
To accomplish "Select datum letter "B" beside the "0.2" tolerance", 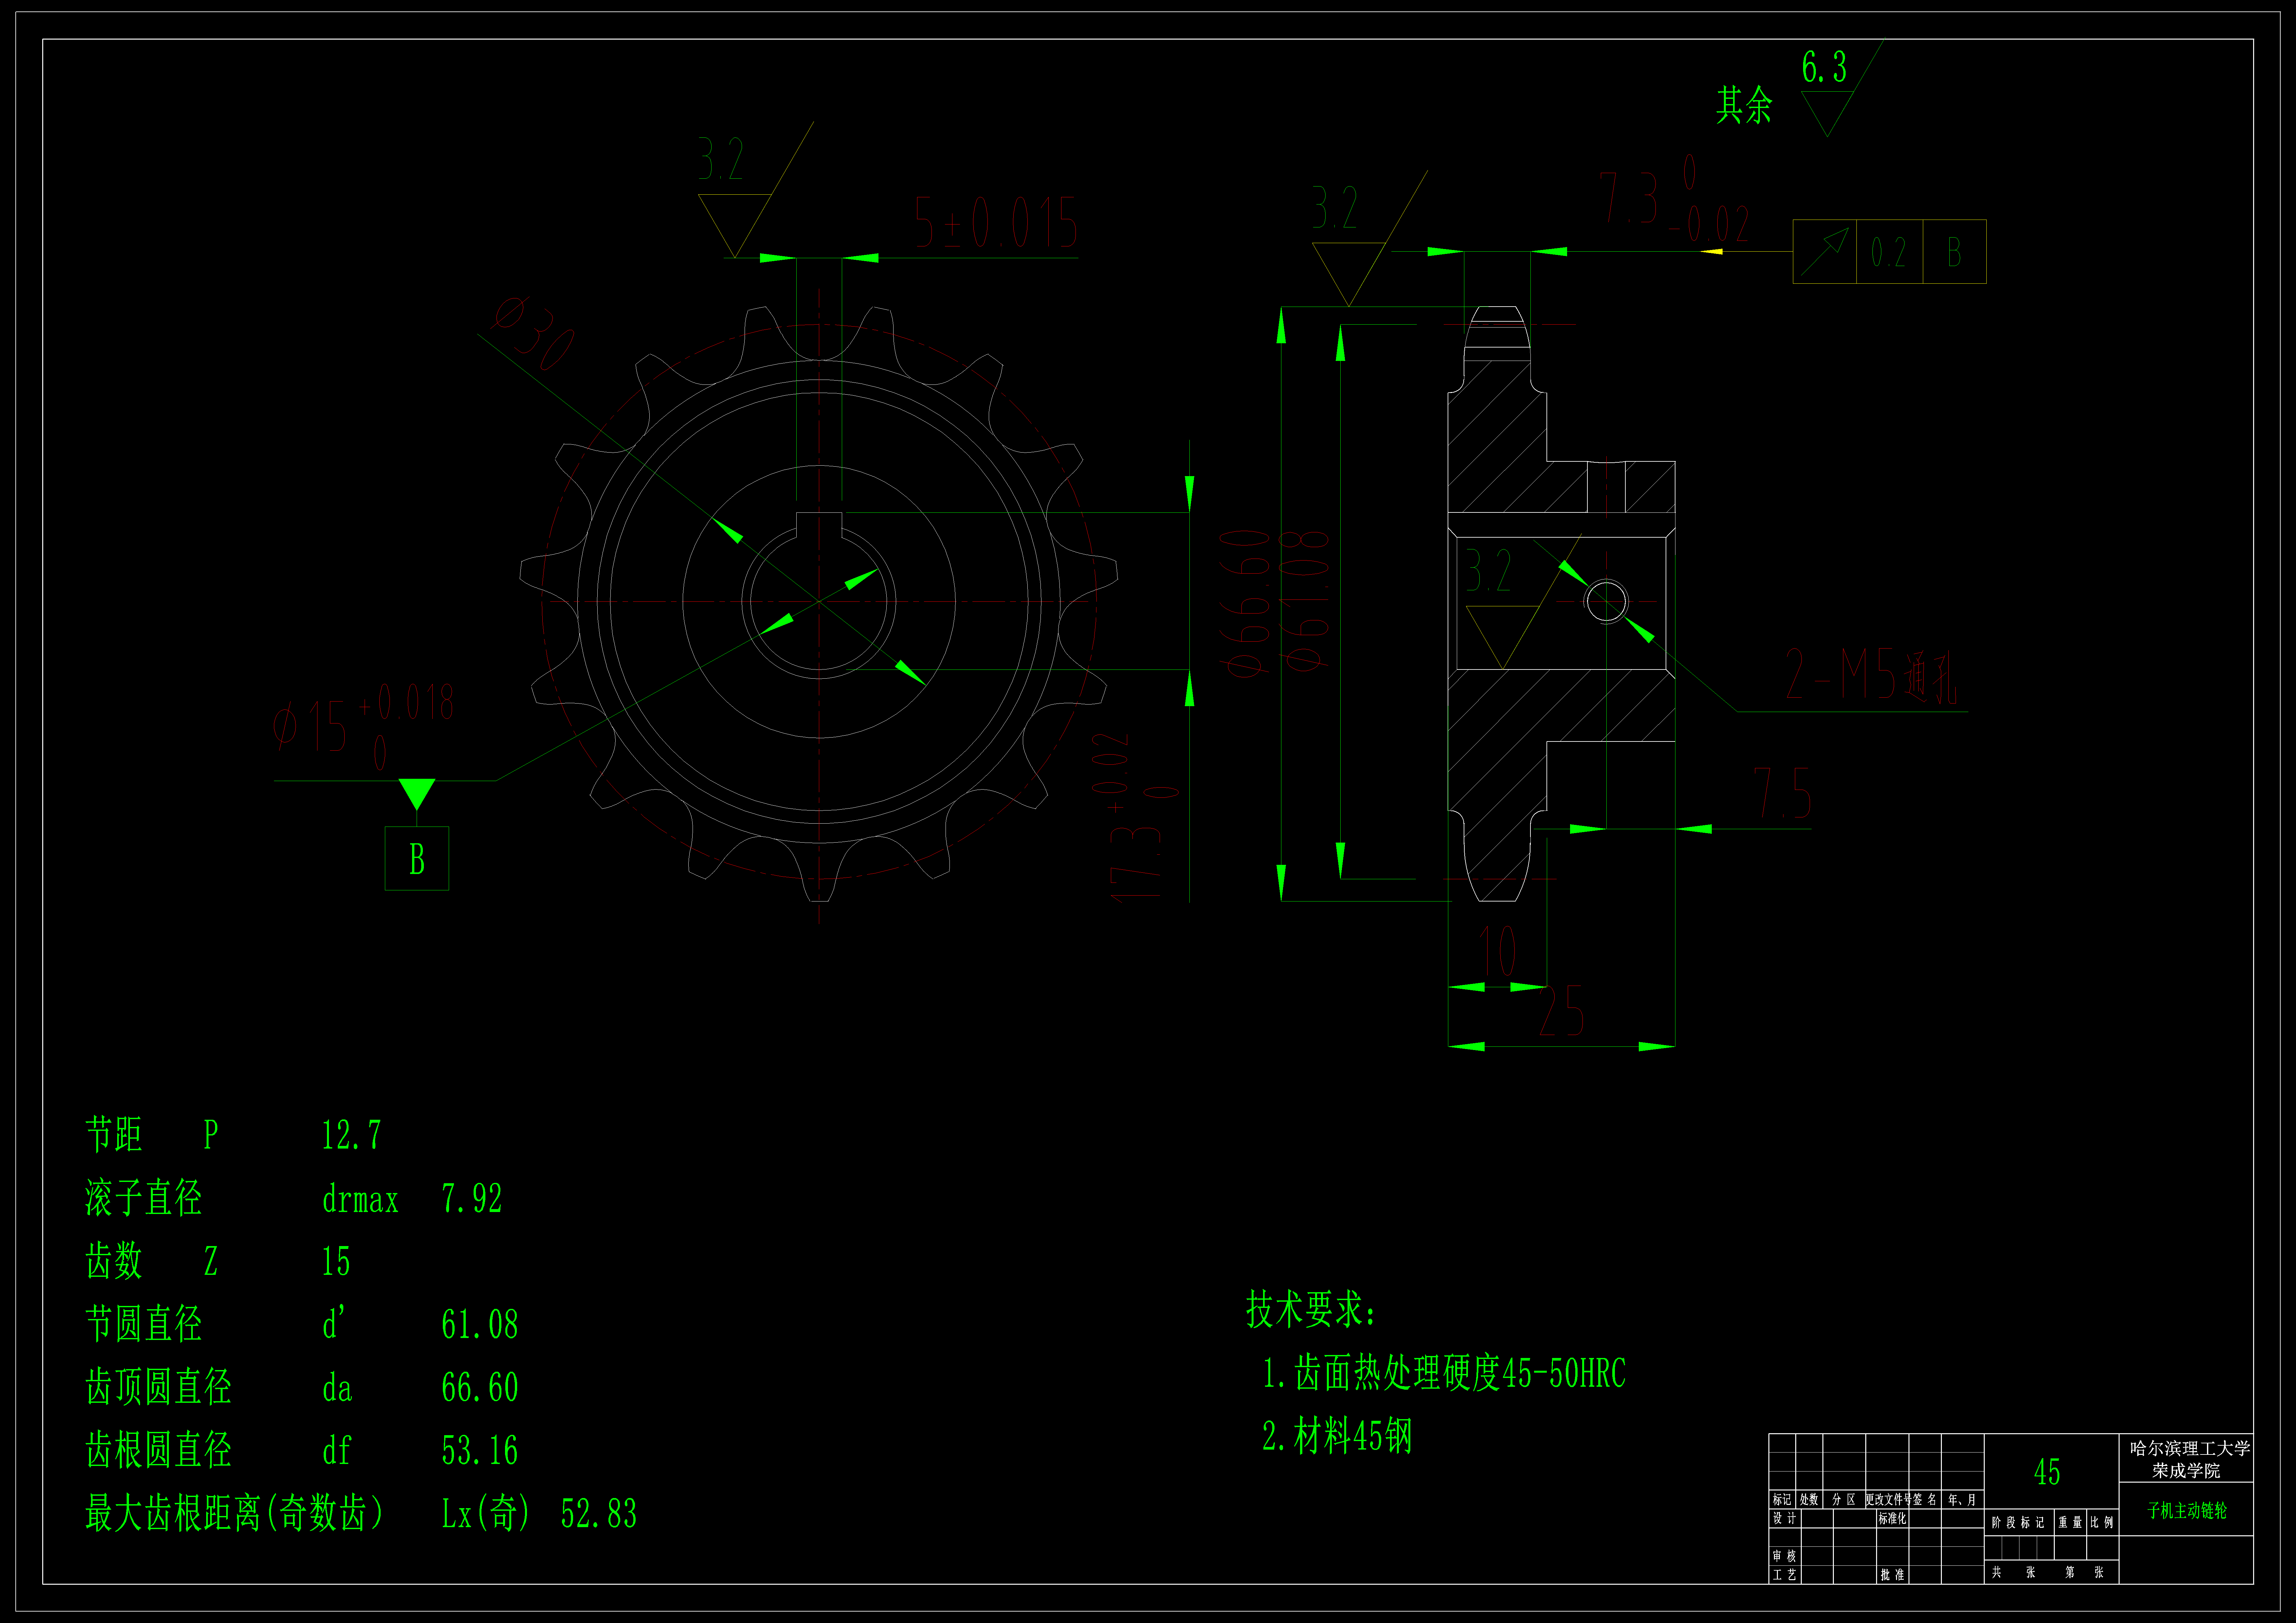I will tap(1954, 252).
